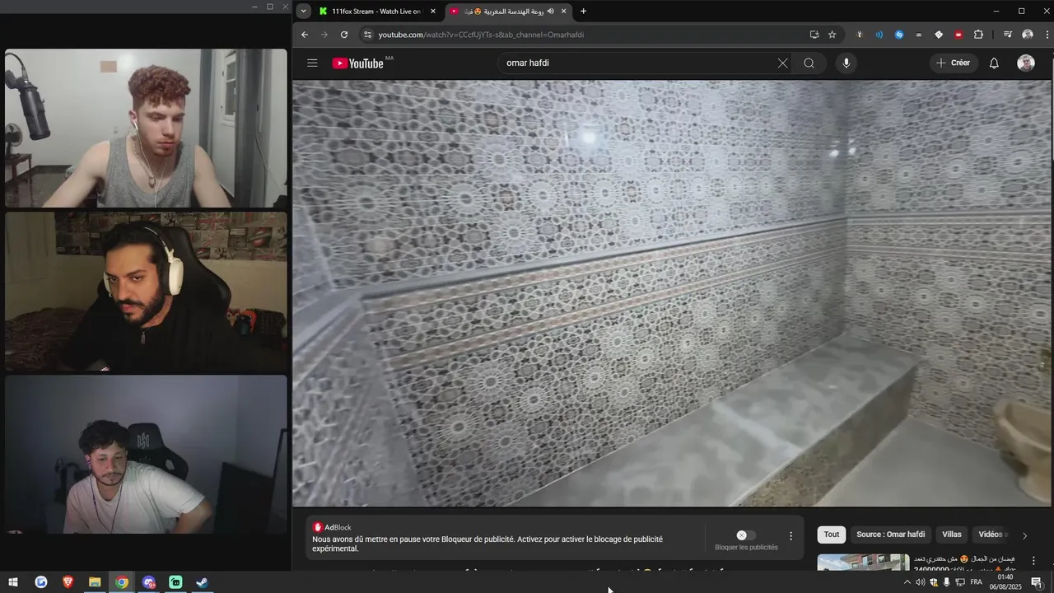This screenshot has height=593, width=1054.
Task: Open the Chrome three-dot menu
Action: (x=1047, y=35)
